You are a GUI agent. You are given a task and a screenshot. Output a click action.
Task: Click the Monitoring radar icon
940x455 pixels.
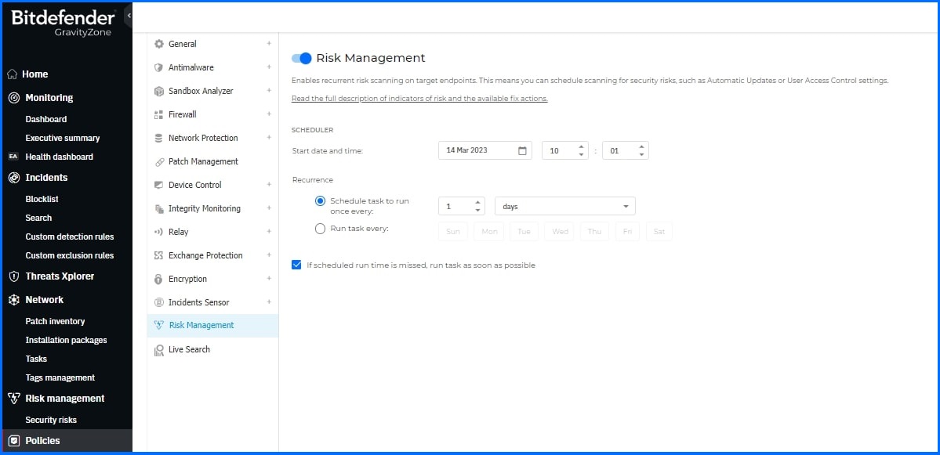tap(14, 98)
